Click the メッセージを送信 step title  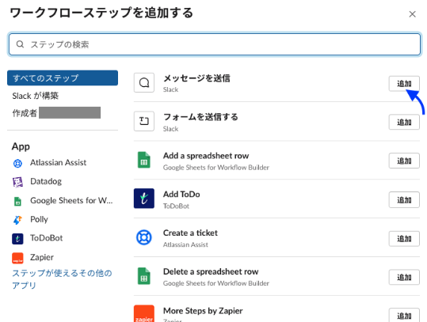pyautogui.click(x=196, y=78)
